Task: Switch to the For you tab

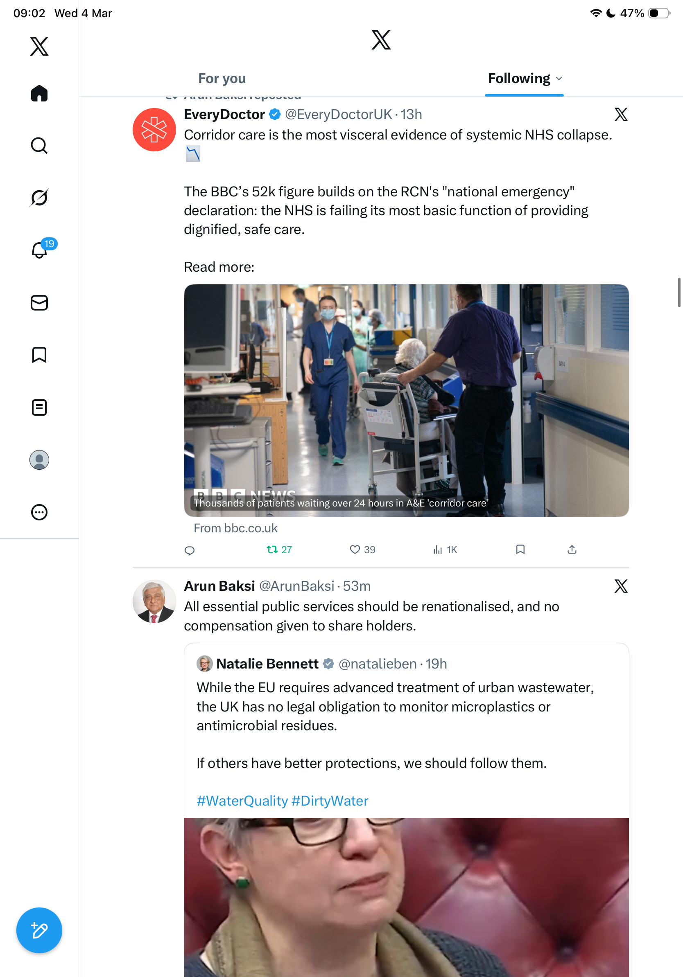Action: tap(222, 78)
